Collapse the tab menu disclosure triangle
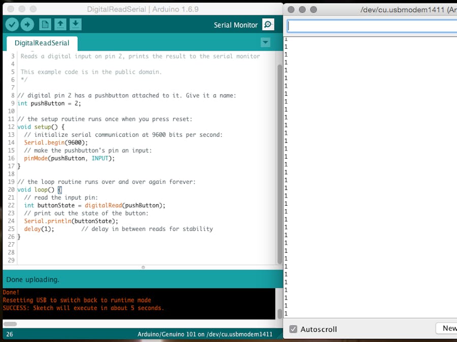 [265, 43]
